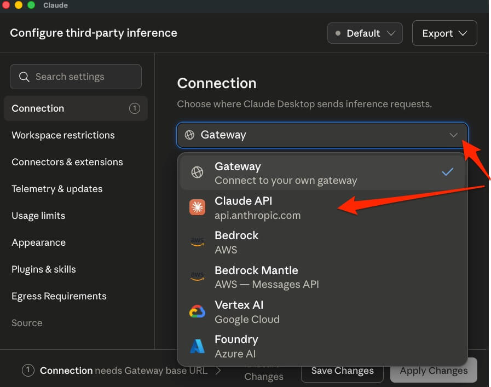This screenshot has width=491, height=387.
Task: Click the globe icon in the Gateway combo box
Action: (x=189, y=135)
